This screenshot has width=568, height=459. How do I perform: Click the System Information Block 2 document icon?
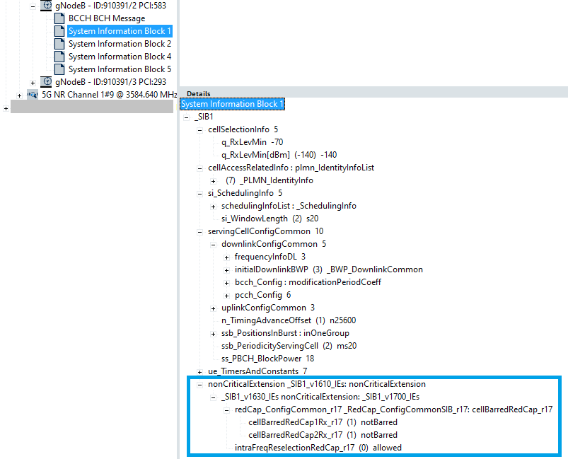tap(59, 44)
